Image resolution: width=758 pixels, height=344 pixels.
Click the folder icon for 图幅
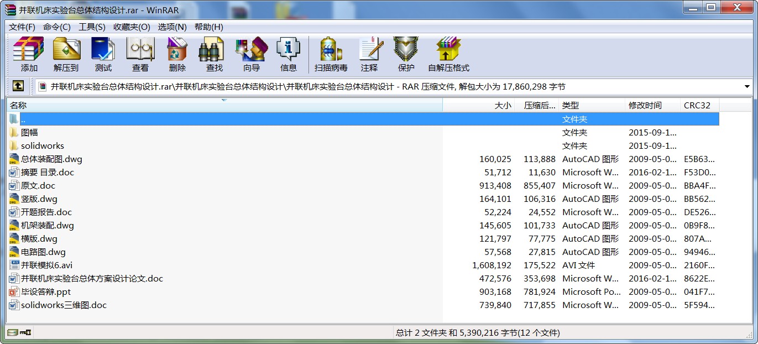14,132
